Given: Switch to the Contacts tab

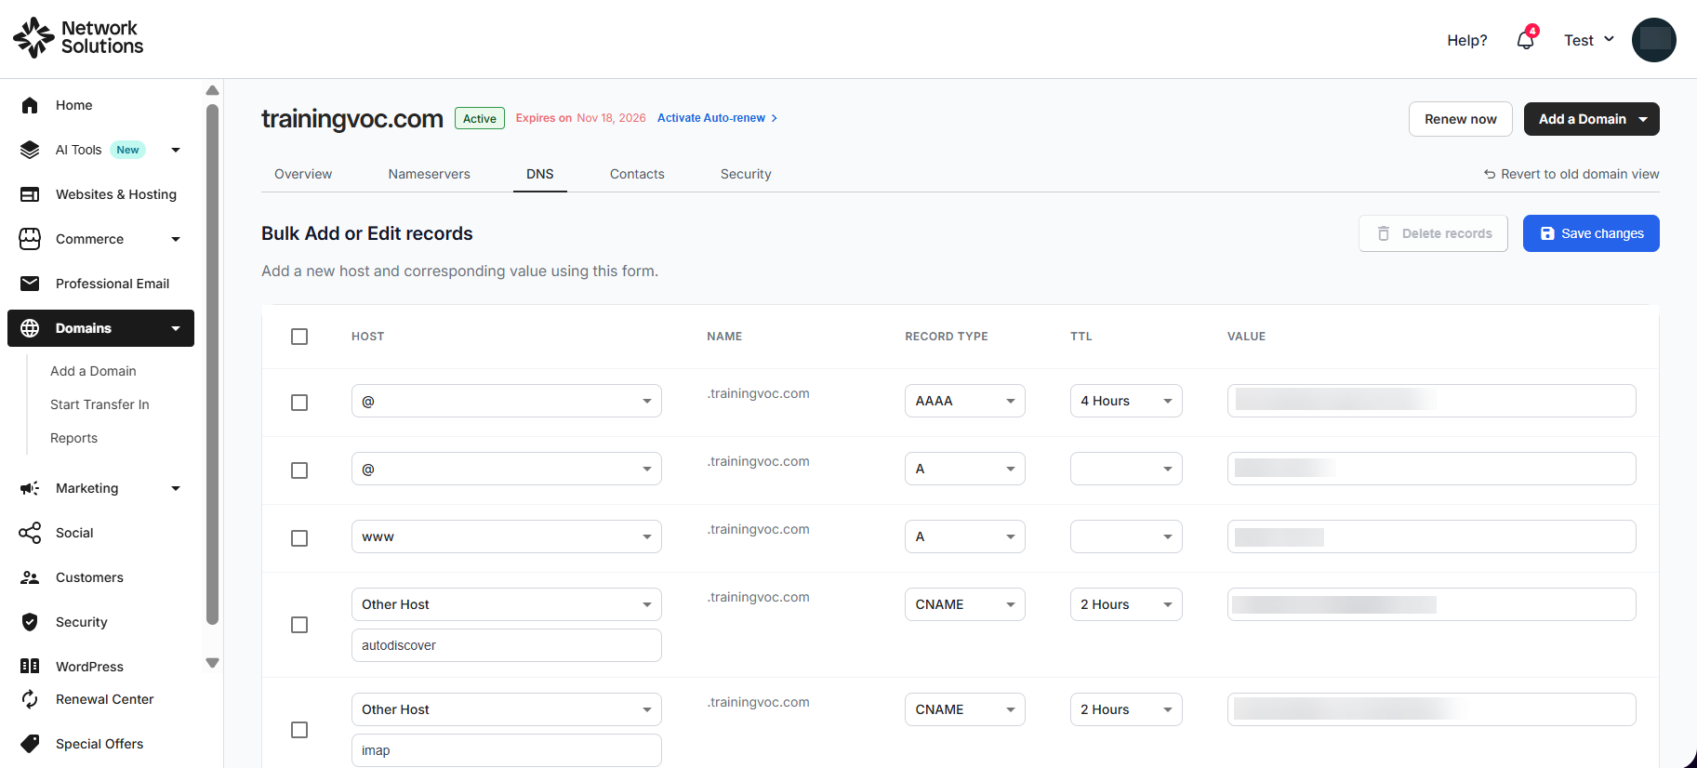Looking at the screenshot, I should [637, 174].
